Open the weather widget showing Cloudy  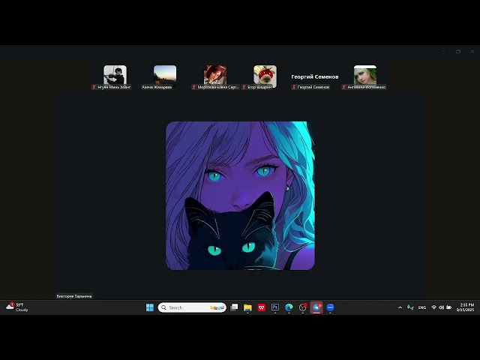[17, 307]
